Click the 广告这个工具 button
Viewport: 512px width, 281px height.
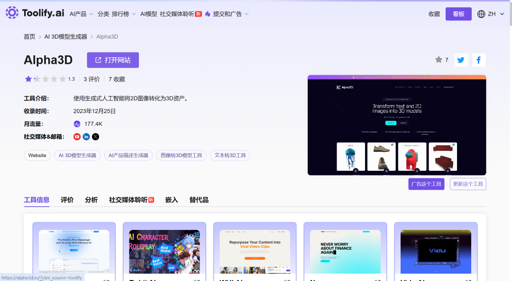(426, 184)
